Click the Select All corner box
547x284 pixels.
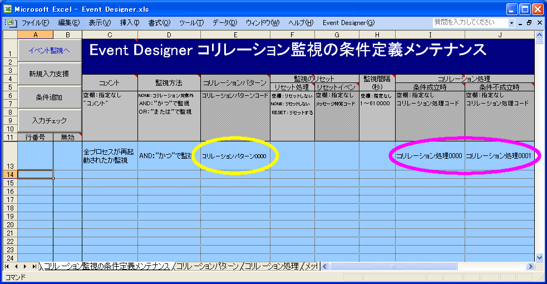click(x=10, y=35)
